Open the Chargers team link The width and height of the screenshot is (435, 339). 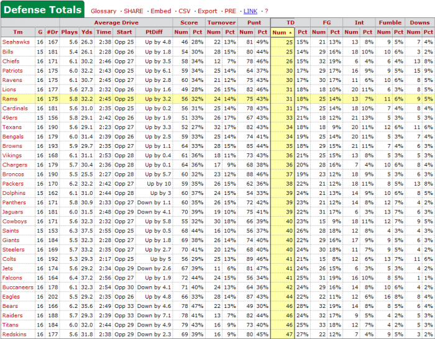click(x=15, y=165)
